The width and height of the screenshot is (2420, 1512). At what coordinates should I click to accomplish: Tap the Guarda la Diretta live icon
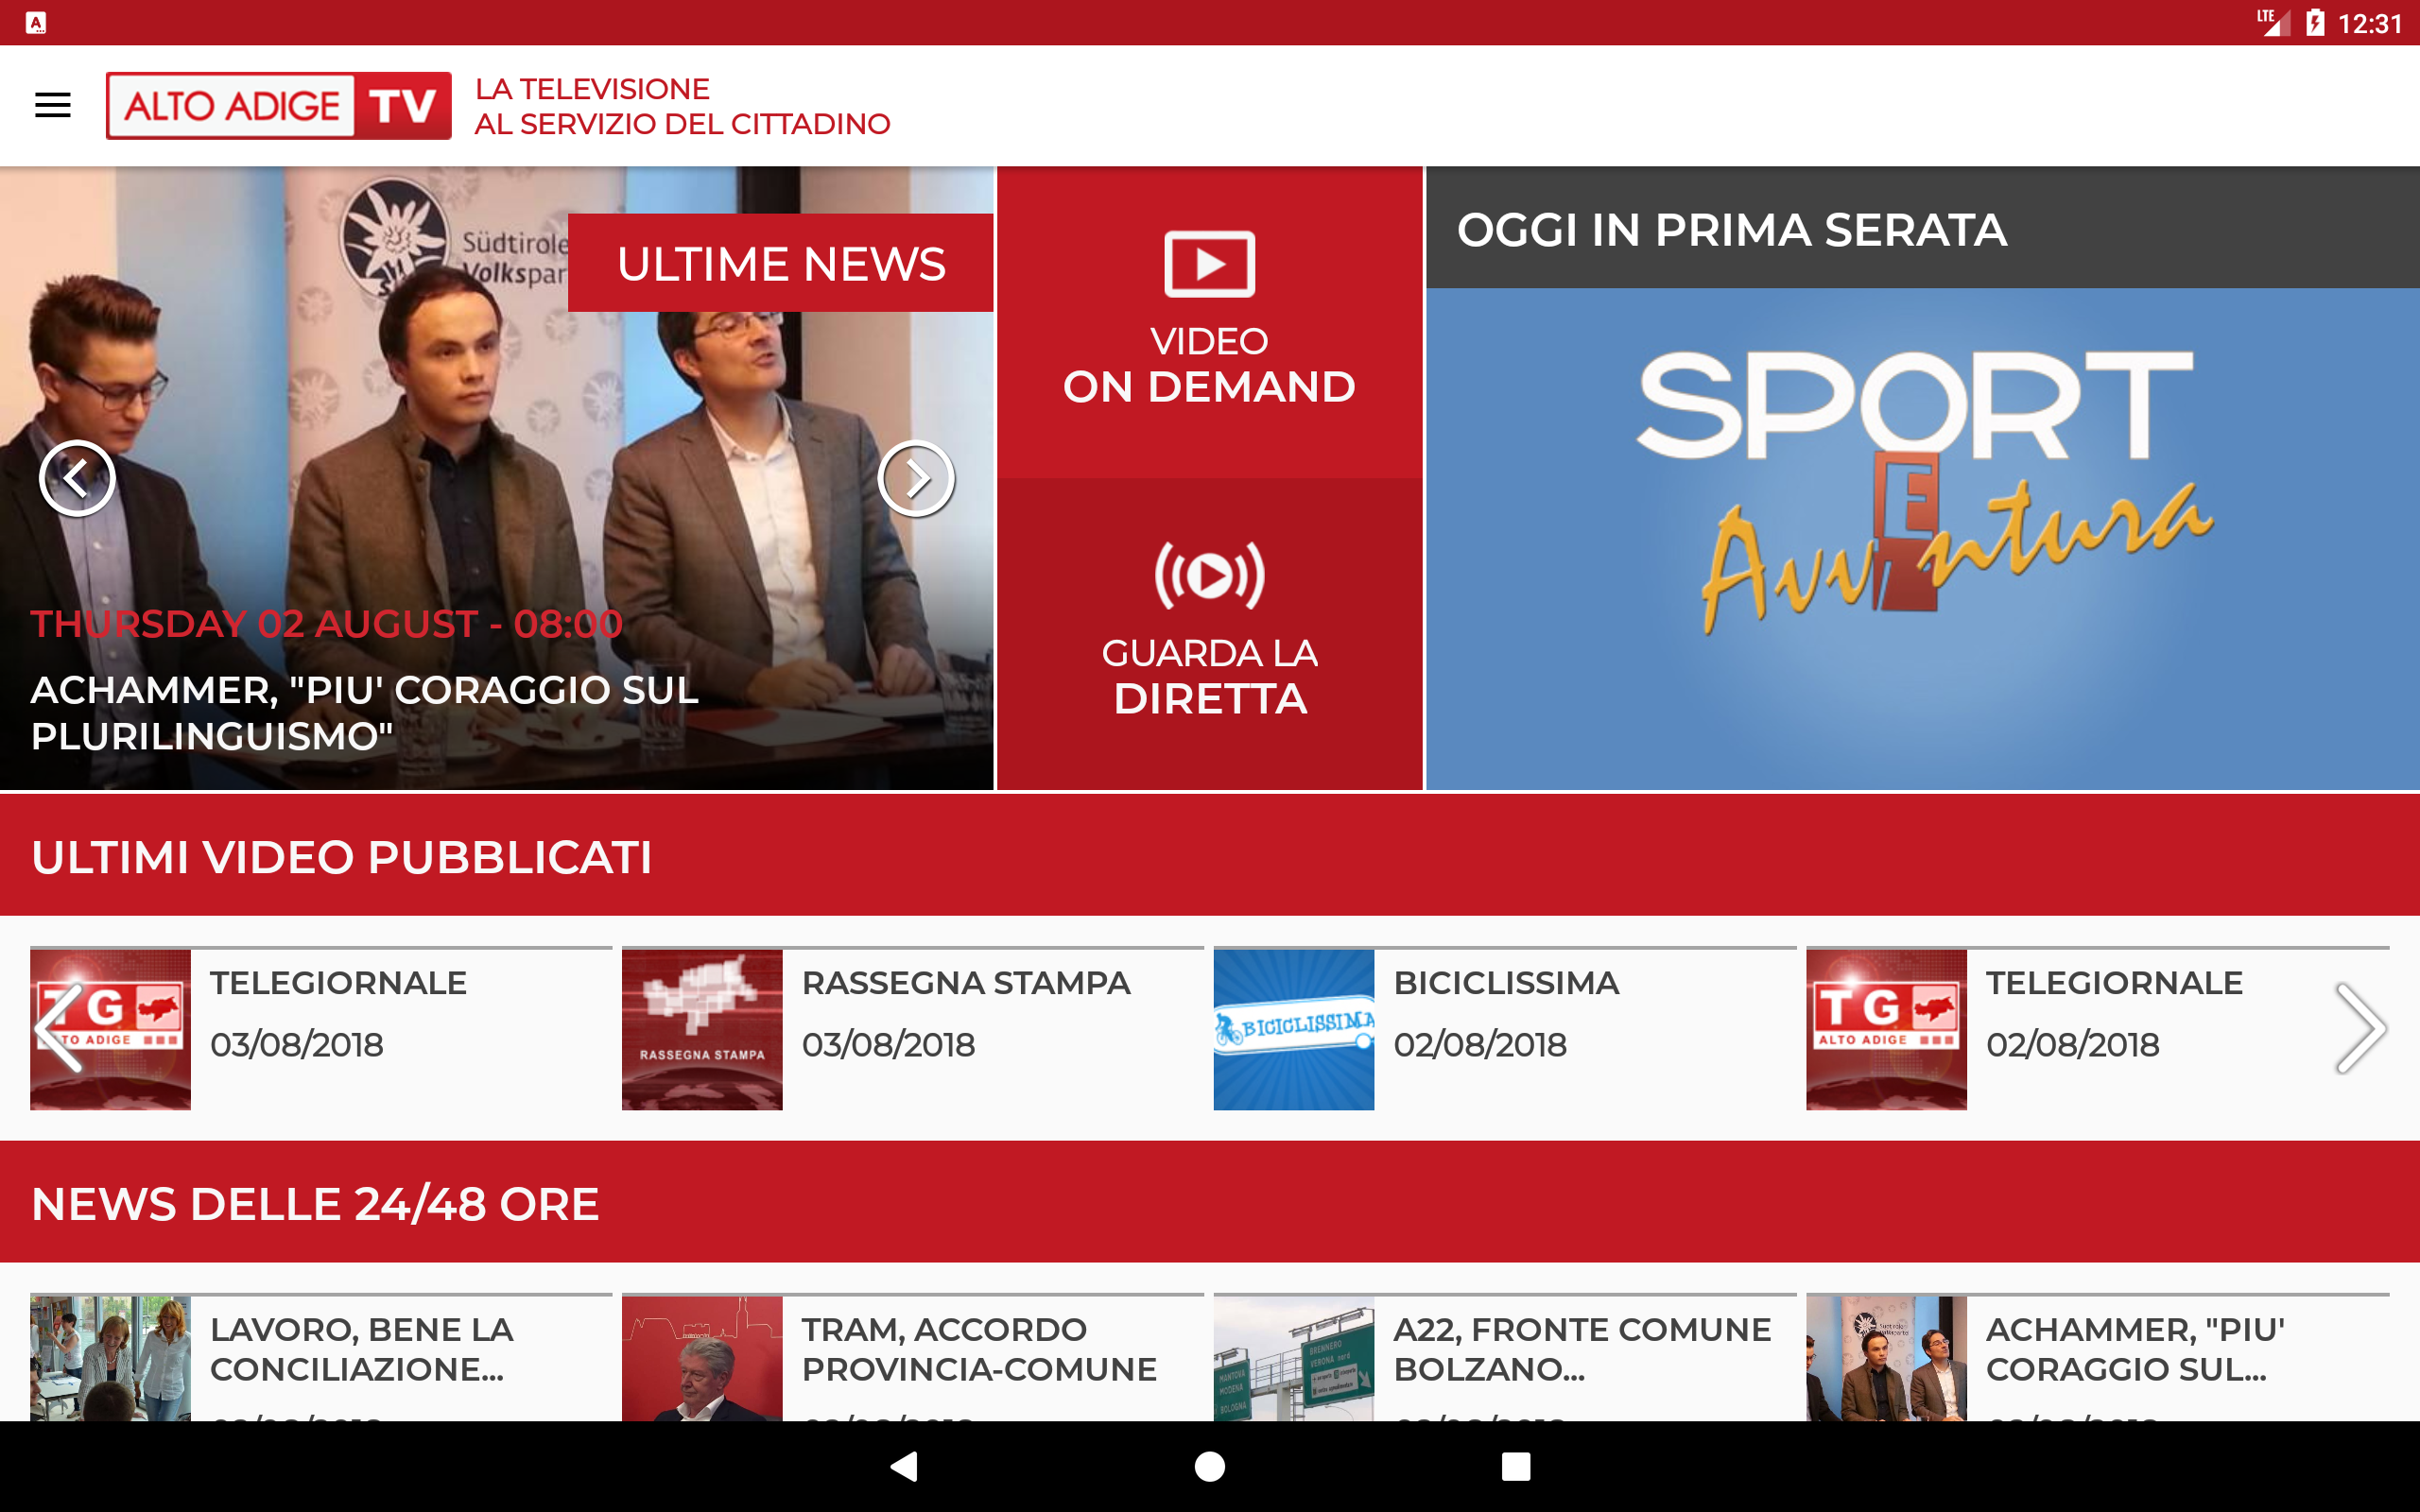point(1209,576)
